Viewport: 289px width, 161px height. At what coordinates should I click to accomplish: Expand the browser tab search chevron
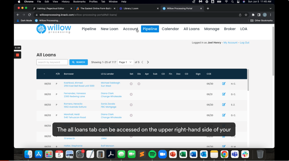[x=270, y=8]
